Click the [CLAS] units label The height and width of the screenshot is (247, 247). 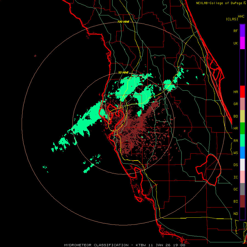[232, 19]
